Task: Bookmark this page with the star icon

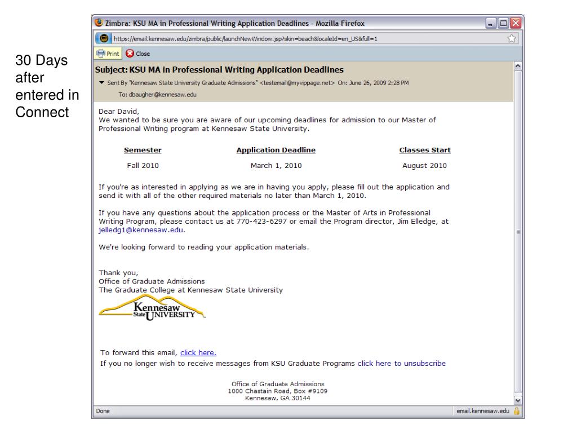Action: 512,38
